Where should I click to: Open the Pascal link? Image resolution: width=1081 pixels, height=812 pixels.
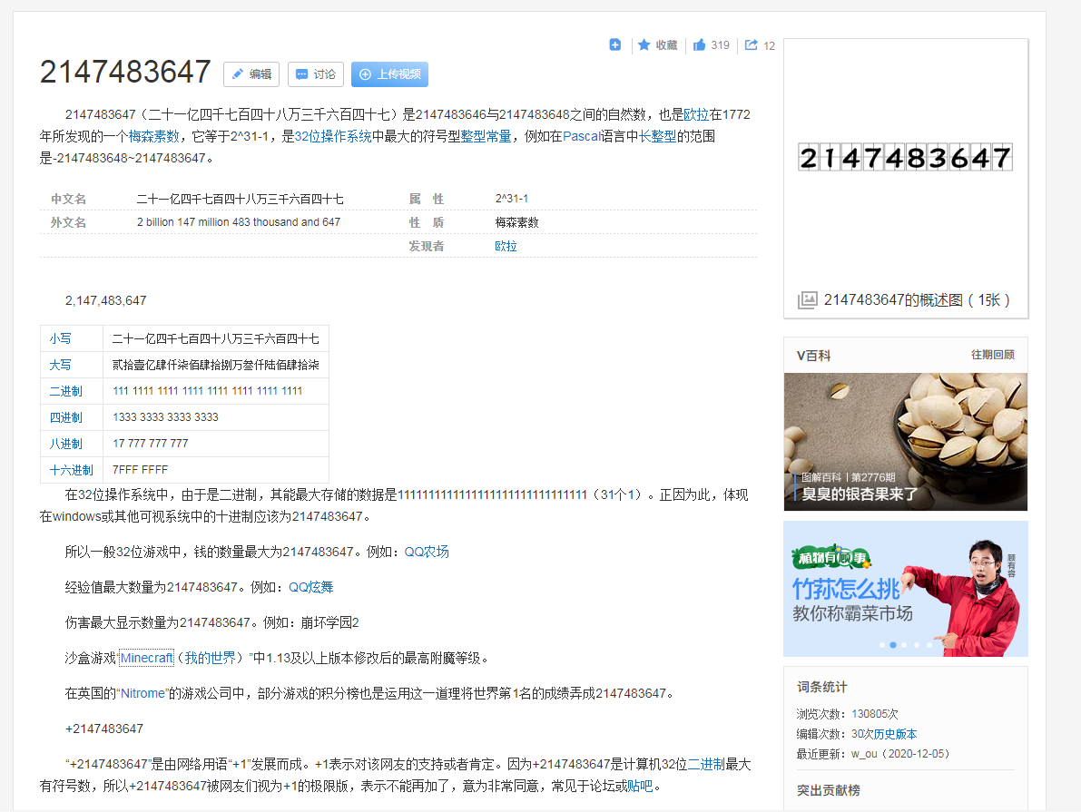tap(583, 136)
